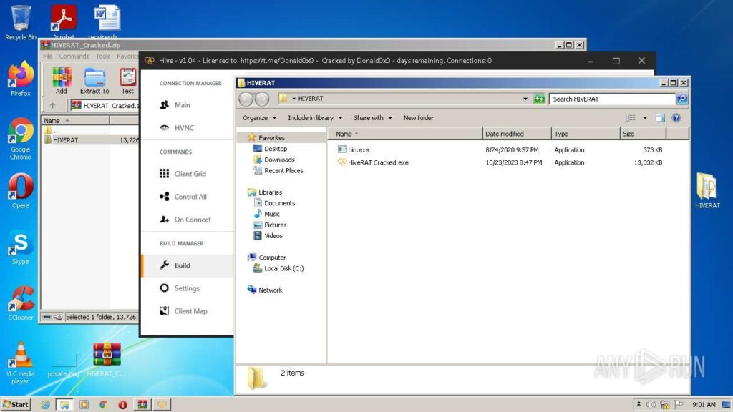The width and height of the screenshot is (733, 412).
Task: Open Skype desktop shortcut
Action: coord(20,247)
